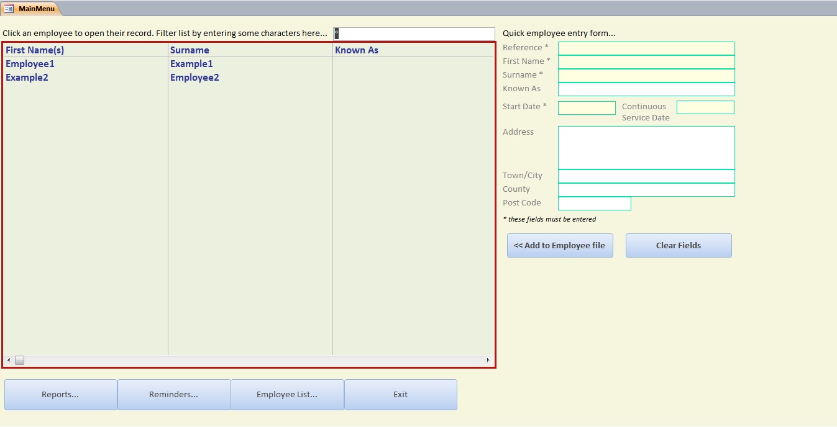Viewport: 837px width, 427px height.
Task: Click the Start Date field
Action: tap(587, 108)
